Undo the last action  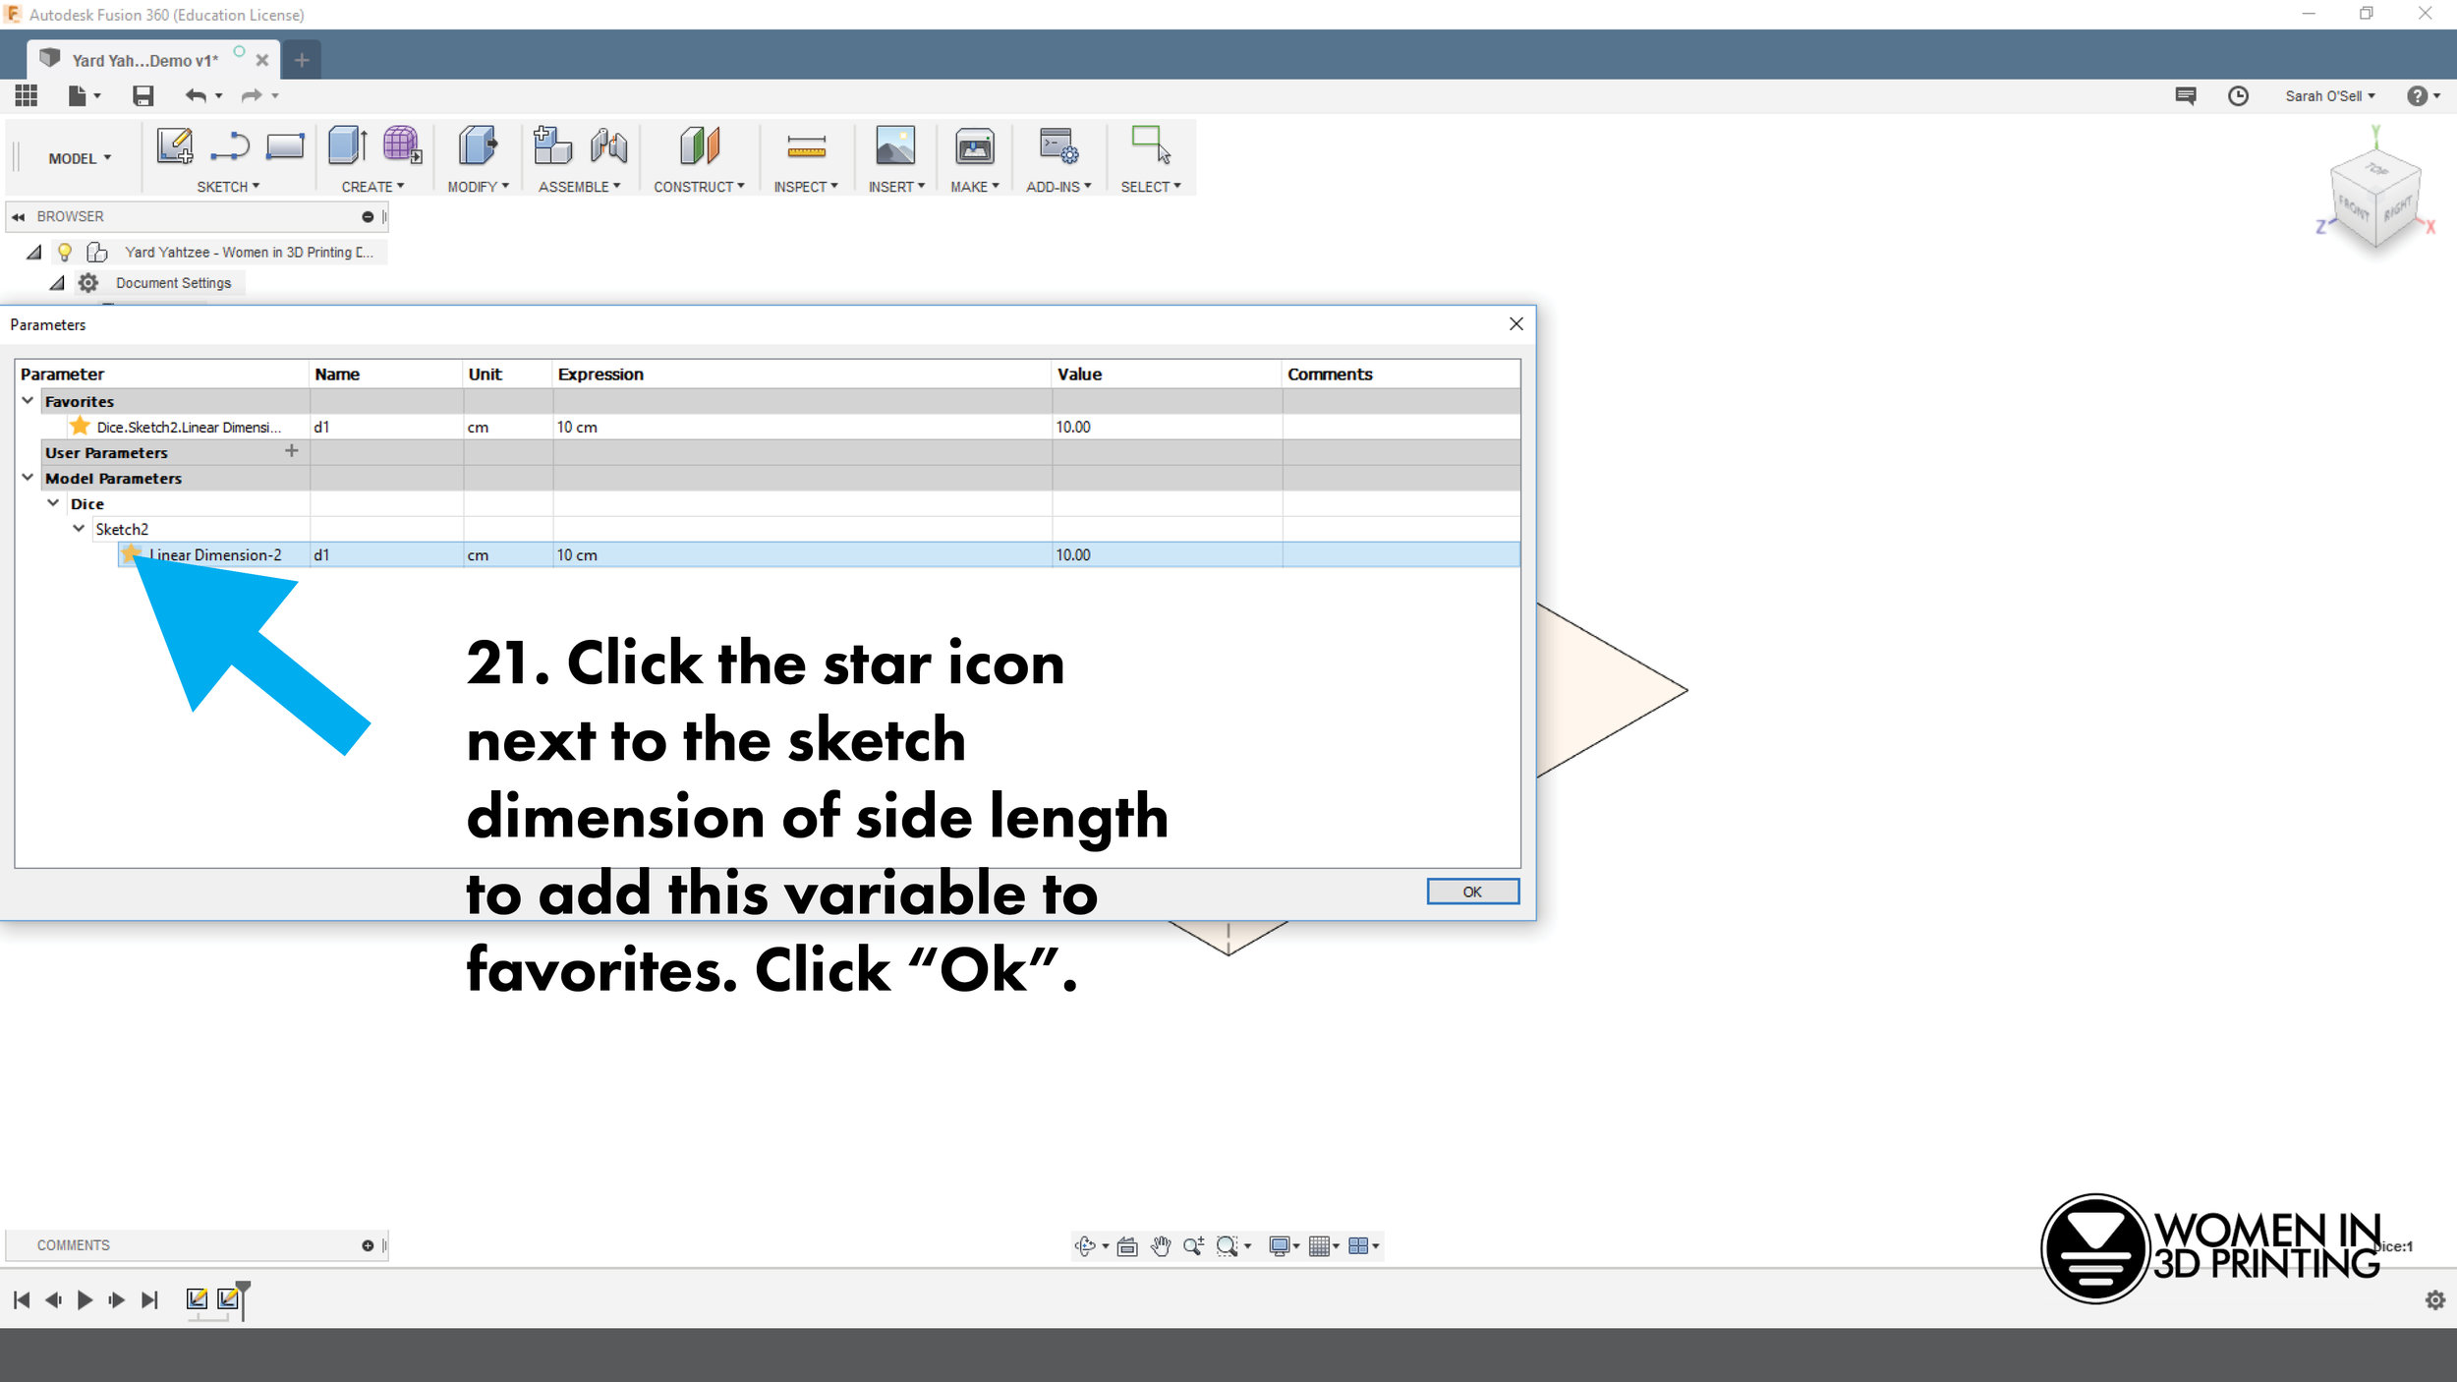pyautogui.click(x=196, y=95)
